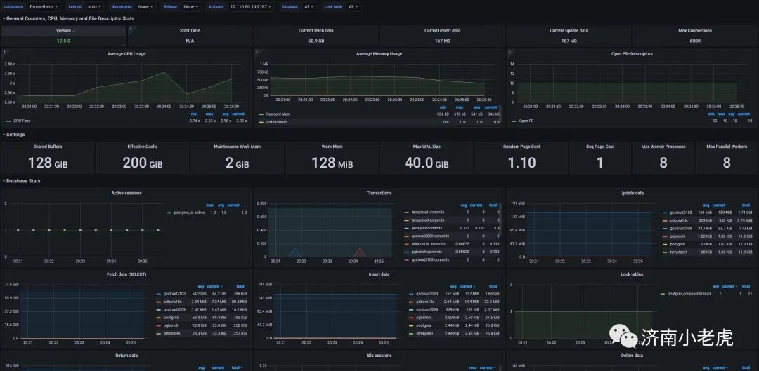Screen dimensions: 759x371
Task: Open the Database All dropdown
Action: click(x=309, y=7)
